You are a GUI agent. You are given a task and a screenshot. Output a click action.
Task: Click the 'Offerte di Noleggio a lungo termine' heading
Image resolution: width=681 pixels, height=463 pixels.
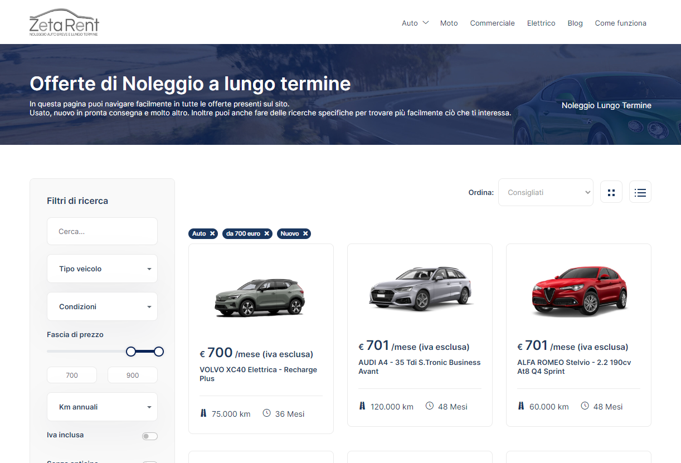coord(190,84)
